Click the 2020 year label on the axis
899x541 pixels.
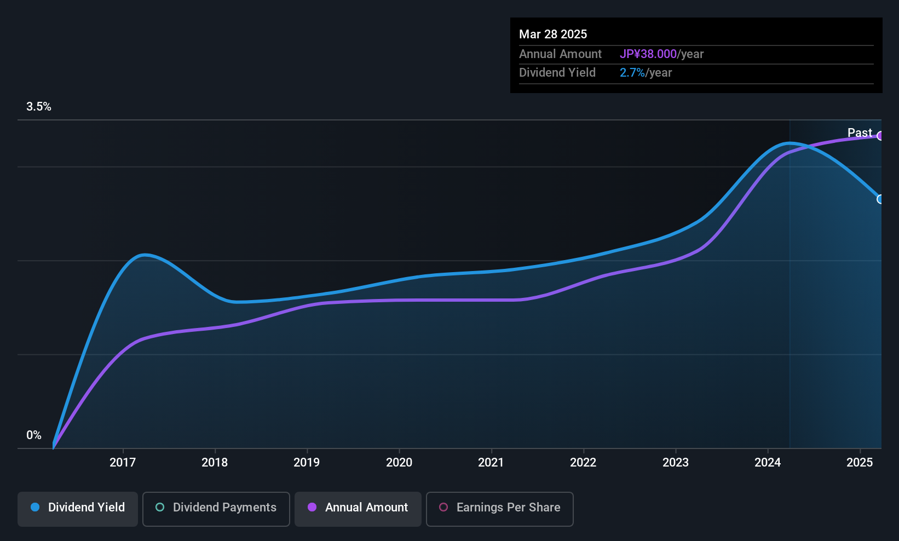(x=399, y=463)
